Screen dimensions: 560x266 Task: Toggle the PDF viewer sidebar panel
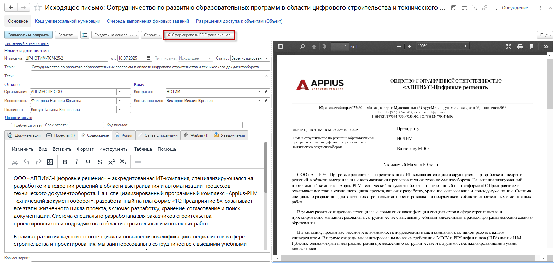click(280, 46)
